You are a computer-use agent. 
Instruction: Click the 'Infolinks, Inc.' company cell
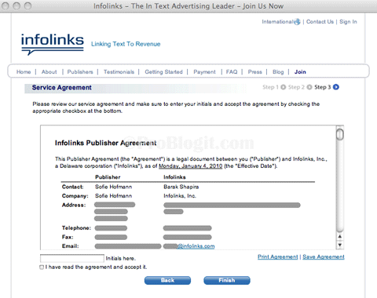[x=180, y=196]
